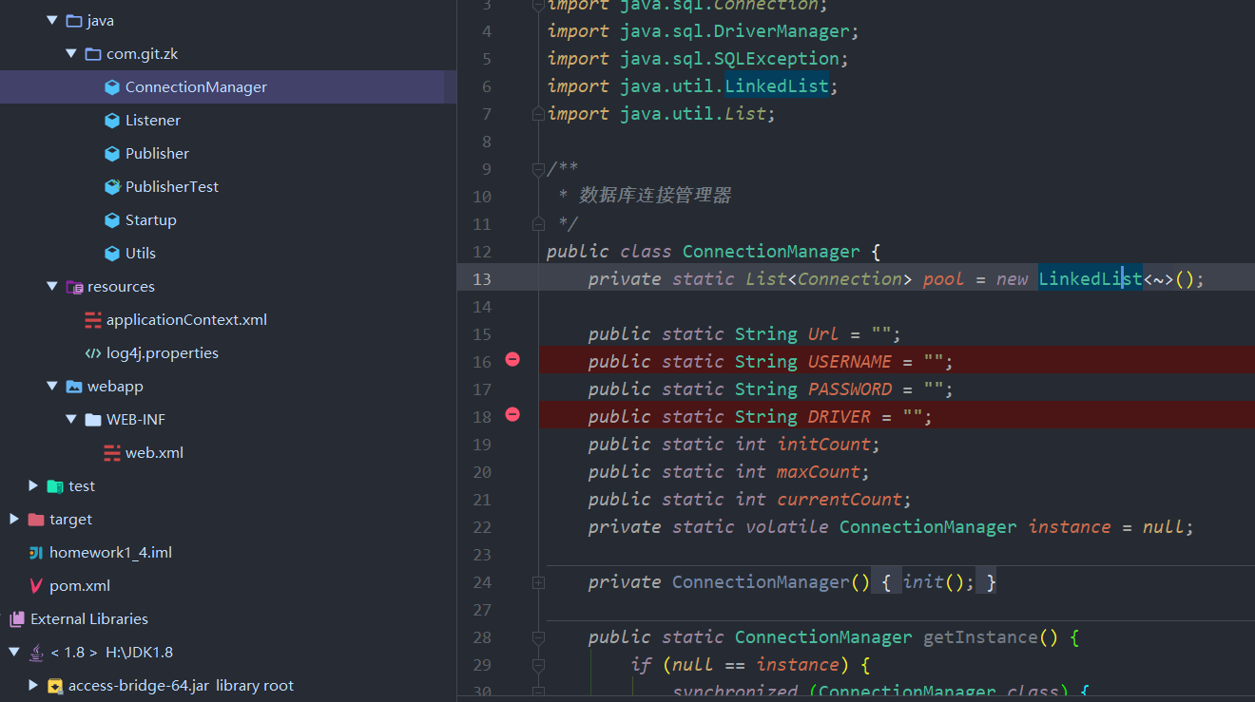Screen dimensions: 1255x702
Task: Open homework1_4.iml file
Action: point(110,552)
